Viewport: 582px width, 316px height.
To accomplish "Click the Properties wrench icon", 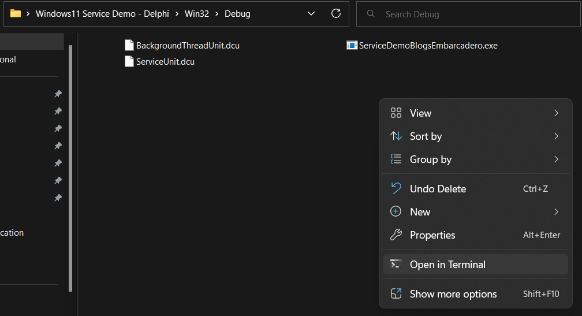I will [396, 235].
